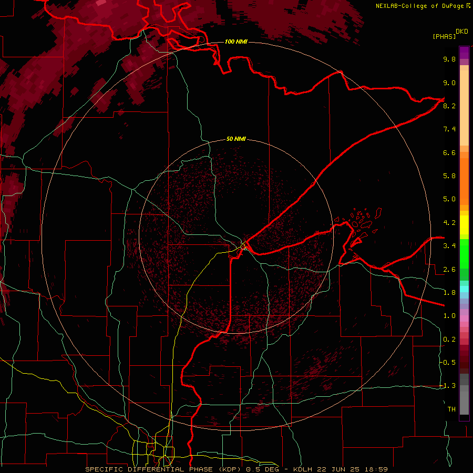Click the 7.4 scale value

pos(449,129)
